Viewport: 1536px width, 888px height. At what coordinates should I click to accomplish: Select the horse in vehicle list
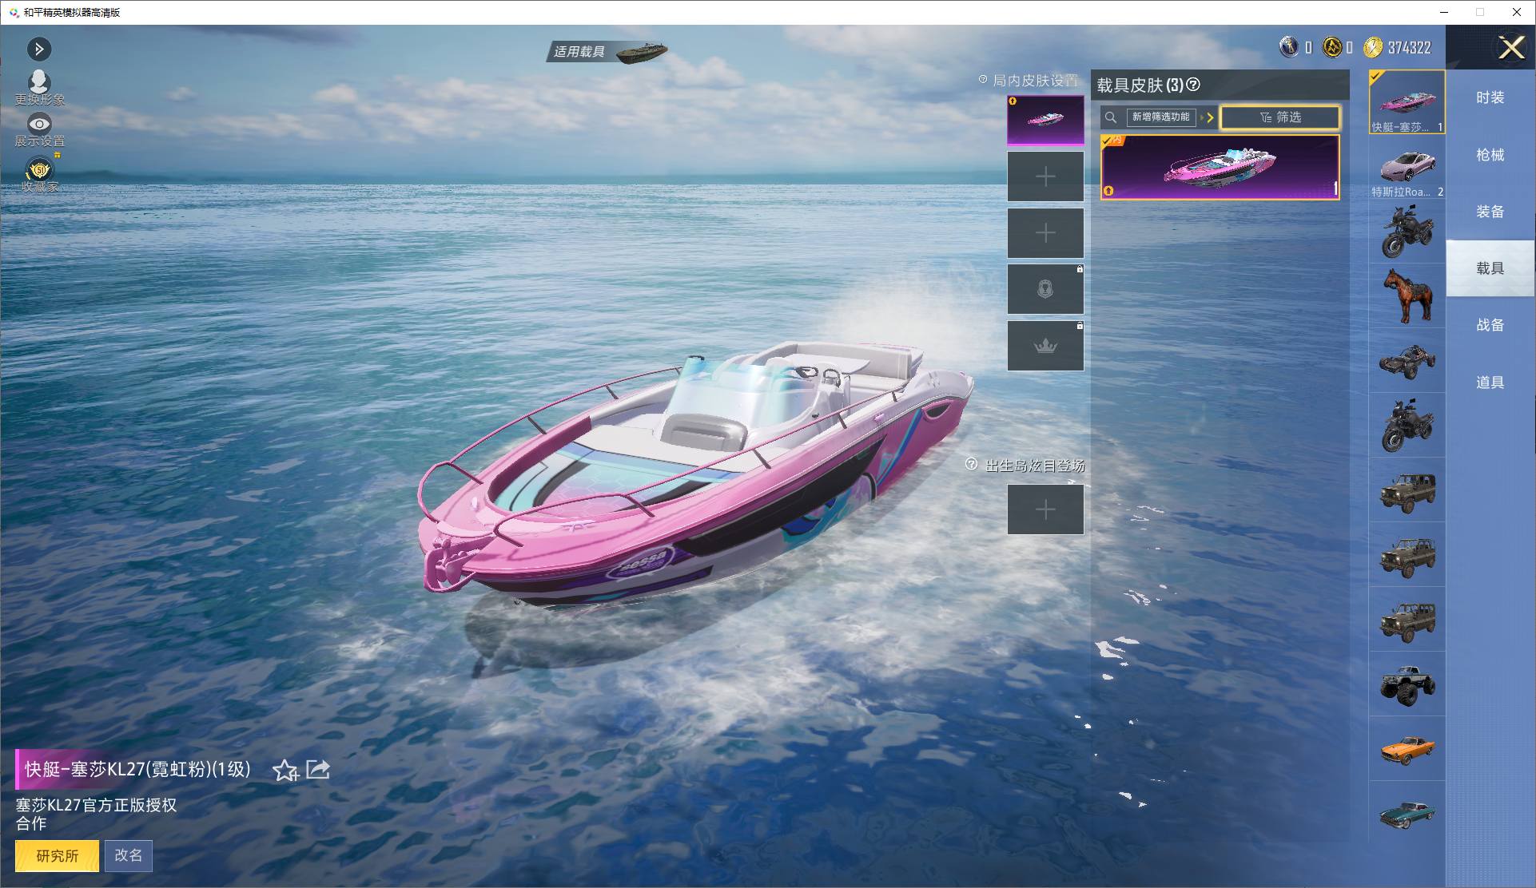tap(1407, 296)
